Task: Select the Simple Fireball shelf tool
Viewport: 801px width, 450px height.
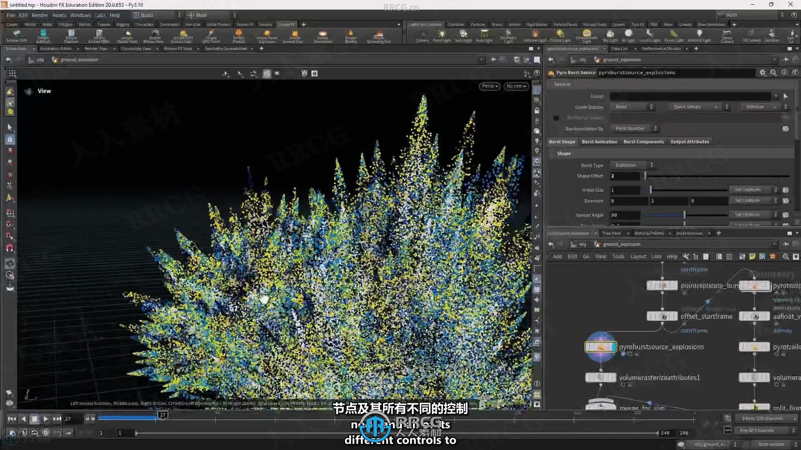Action: (x=239, y=36)
